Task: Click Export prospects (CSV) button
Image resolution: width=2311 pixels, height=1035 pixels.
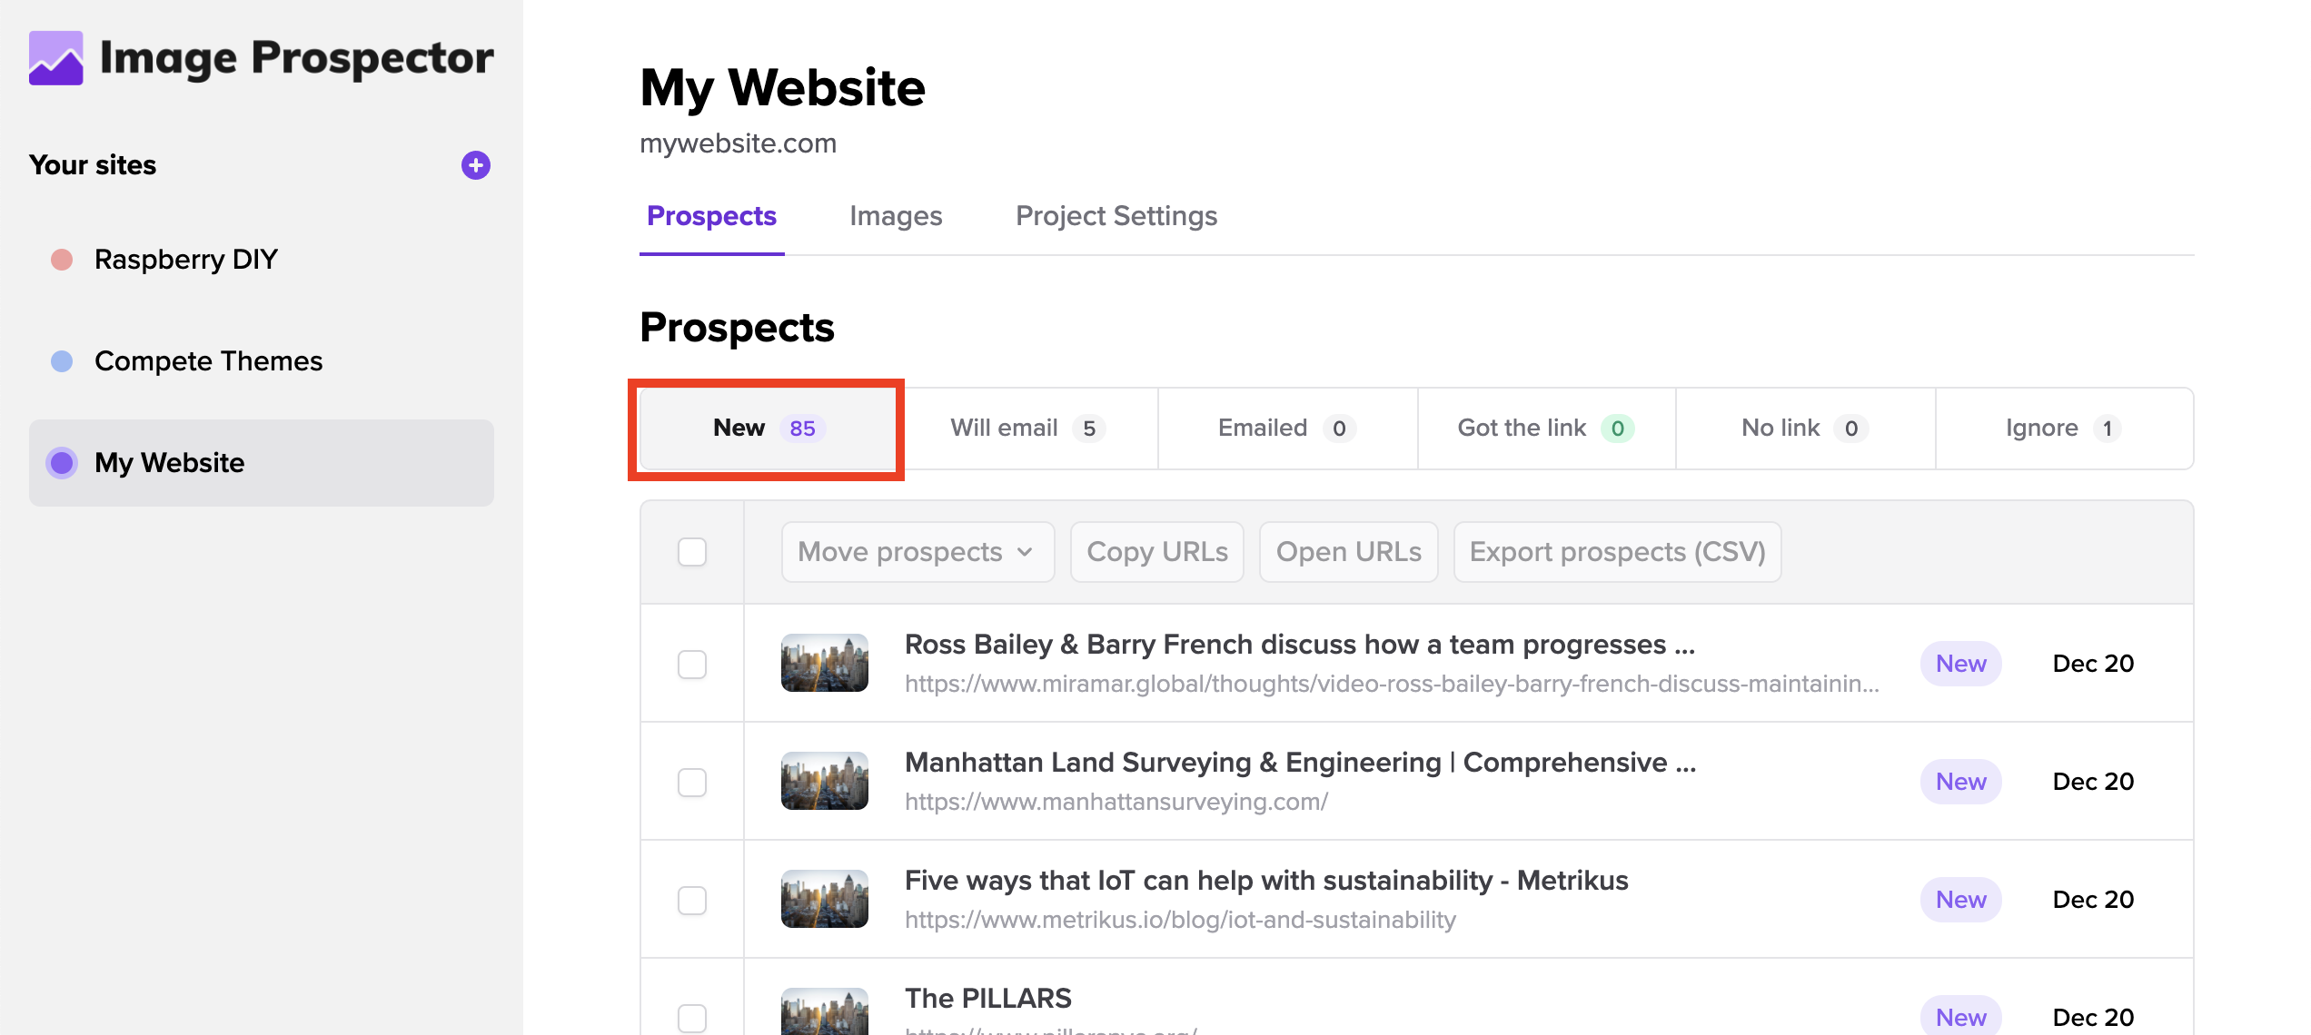Action: pyautogui.click(x=1617, y=552)
